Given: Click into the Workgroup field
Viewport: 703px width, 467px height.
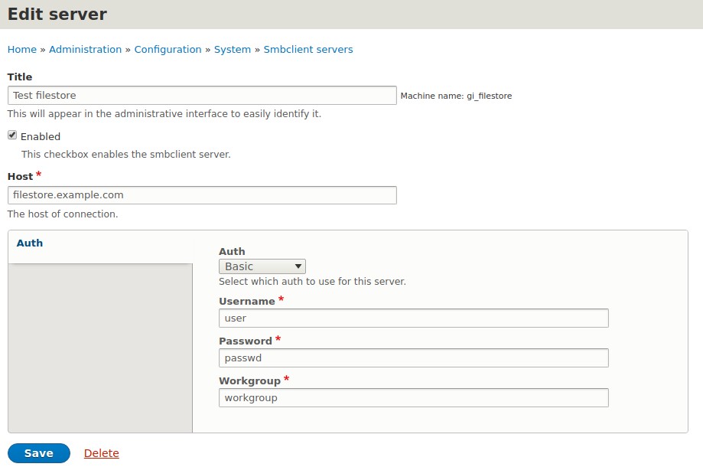Looking at the screenshot, I should (x=413, y=398).
